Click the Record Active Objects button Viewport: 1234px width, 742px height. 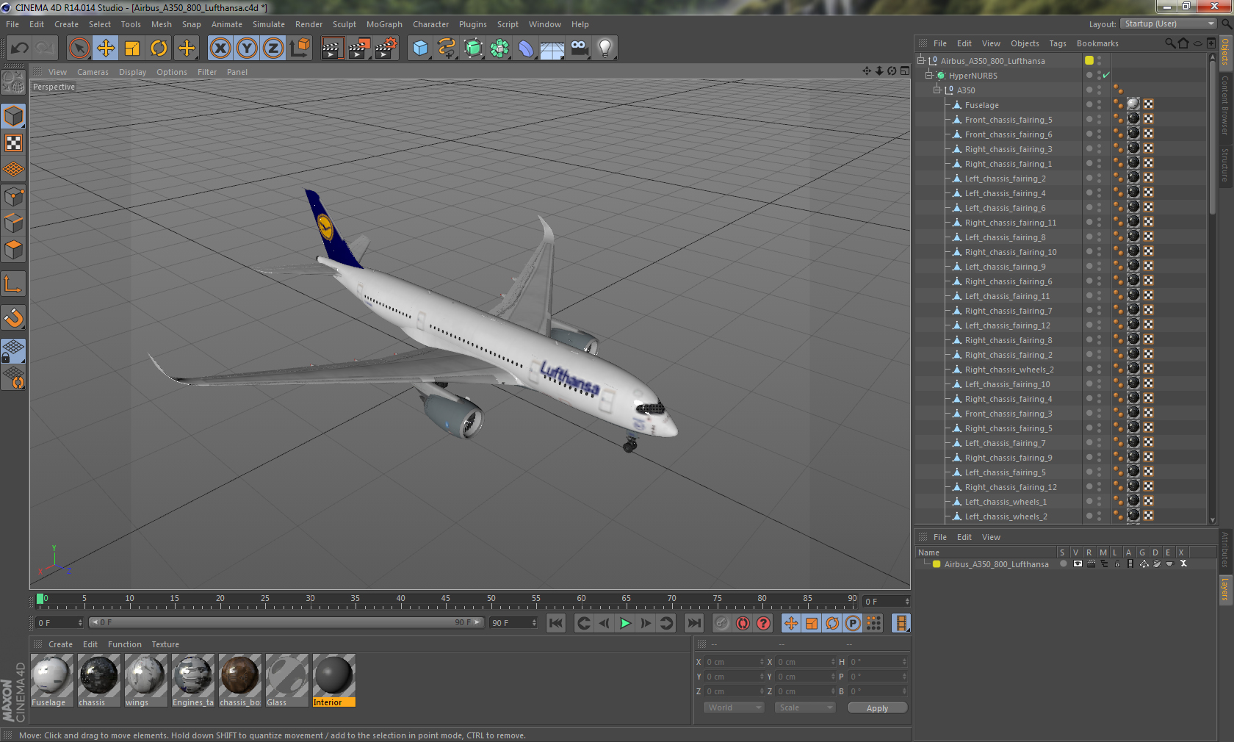(x=722, y=623)
